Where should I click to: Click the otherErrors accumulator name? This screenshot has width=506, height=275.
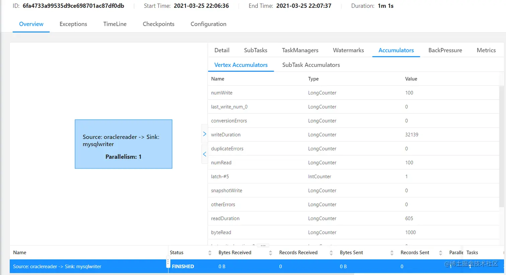(x=223, y=205)
